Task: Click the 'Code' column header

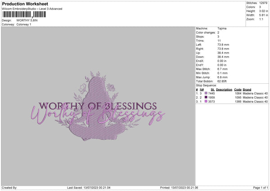Action: [238, 90]
